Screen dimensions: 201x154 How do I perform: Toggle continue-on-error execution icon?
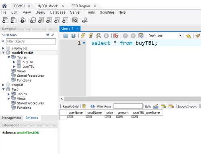pos(116,36)
